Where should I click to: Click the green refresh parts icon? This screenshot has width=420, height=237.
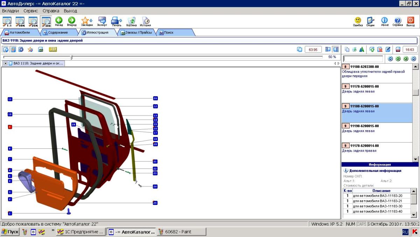tap(355, 49)
